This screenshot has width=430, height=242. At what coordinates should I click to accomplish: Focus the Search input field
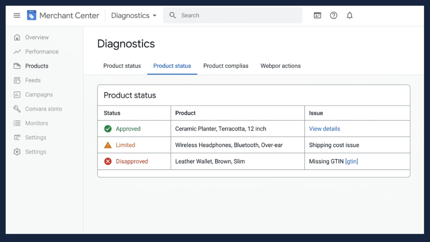233,15
